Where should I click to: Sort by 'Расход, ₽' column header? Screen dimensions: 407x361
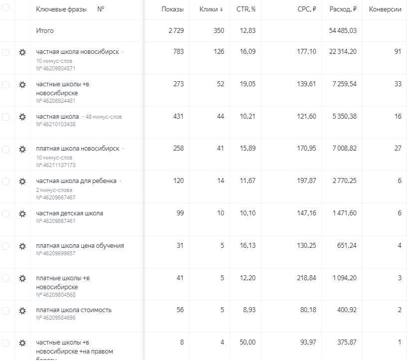(343, 9)
